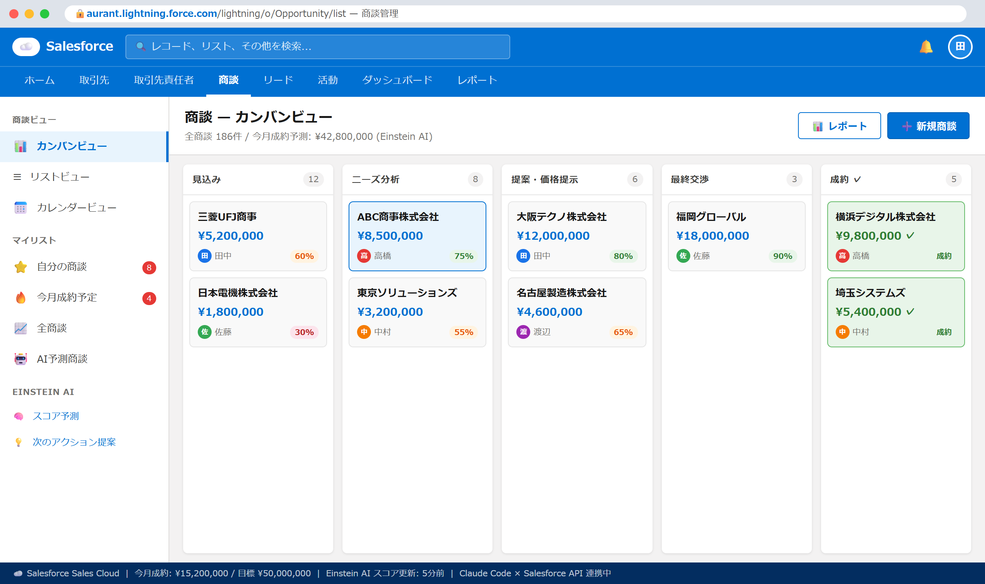Focus the global search field
This screenshot has width=985, height=584.
[x=317, y=46]
